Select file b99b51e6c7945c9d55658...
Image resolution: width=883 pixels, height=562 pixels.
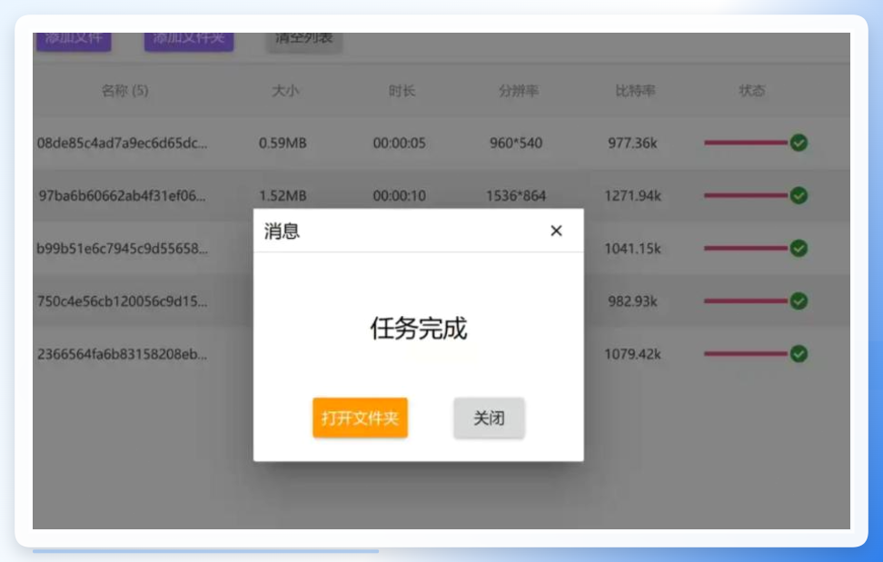123,249
